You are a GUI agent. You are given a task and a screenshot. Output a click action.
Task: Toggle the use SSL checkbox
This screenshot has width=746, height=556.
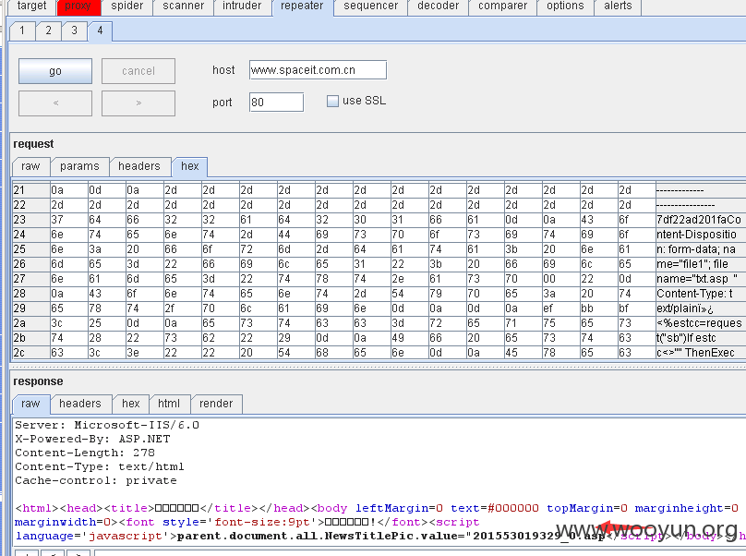[332, 101]
